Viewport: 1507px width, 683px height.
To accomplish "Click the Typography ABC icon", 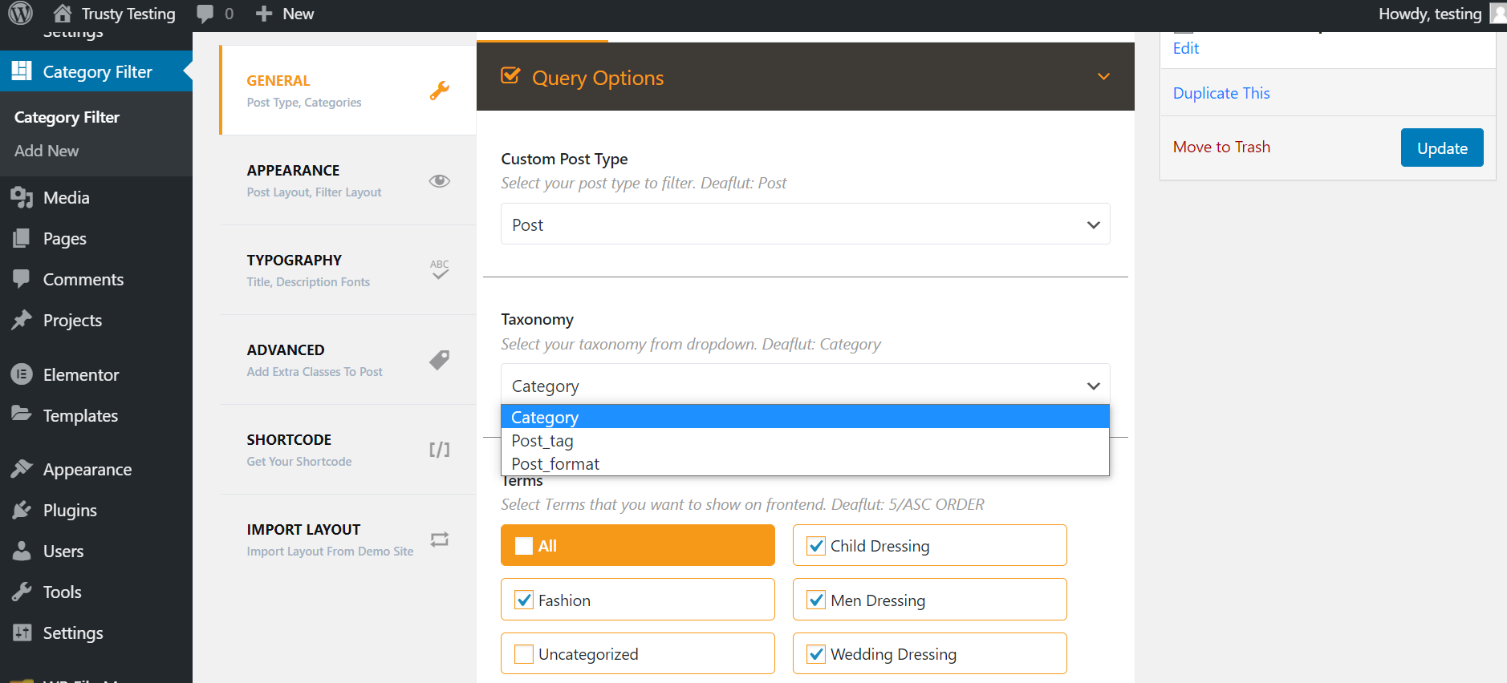I will pos(440,269).
